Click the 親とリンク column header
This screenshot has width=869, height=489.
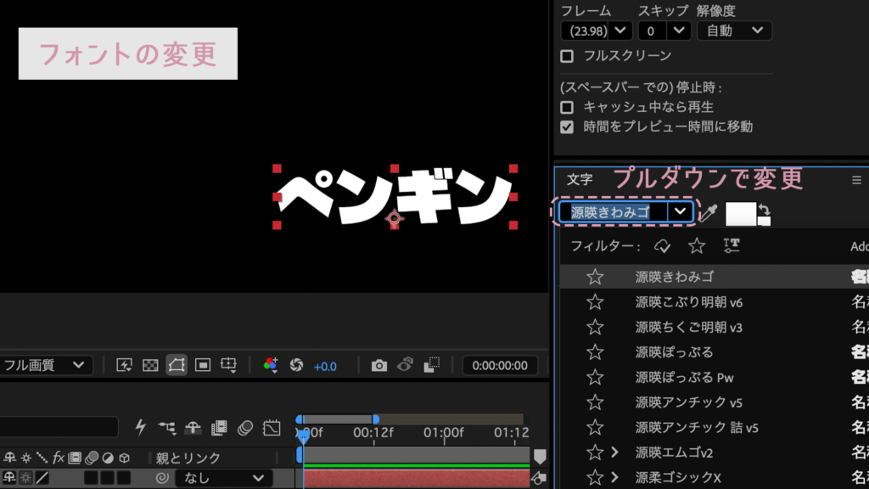point(188,458)
